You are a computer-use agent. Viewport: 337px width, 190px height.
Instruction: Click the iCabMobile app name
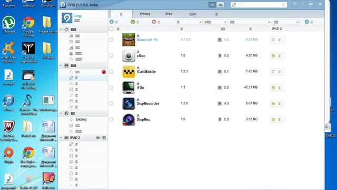146,72
